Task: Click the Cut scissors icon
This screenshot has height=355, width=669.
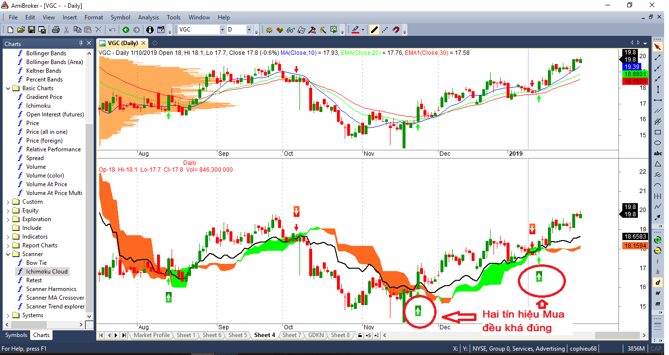Action: coord(67,30)
